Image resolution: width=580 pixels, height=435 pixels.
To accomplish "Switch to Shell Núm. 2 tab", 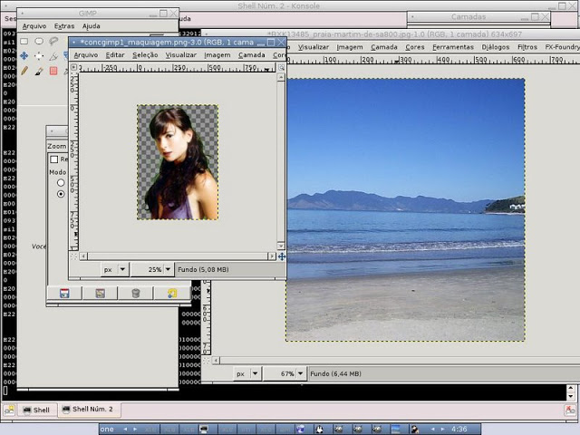I will (x=89, y=409).
